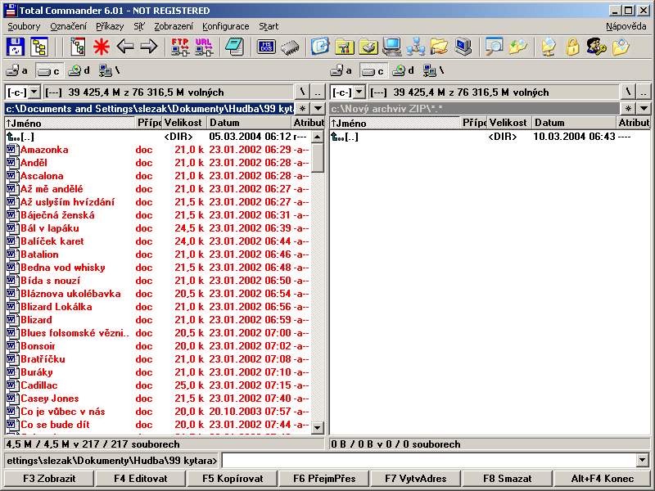The width and height of the screenshot is (655, 491).
Task: Click the last folder icon in toolbar
Action: tap(621, 47)
